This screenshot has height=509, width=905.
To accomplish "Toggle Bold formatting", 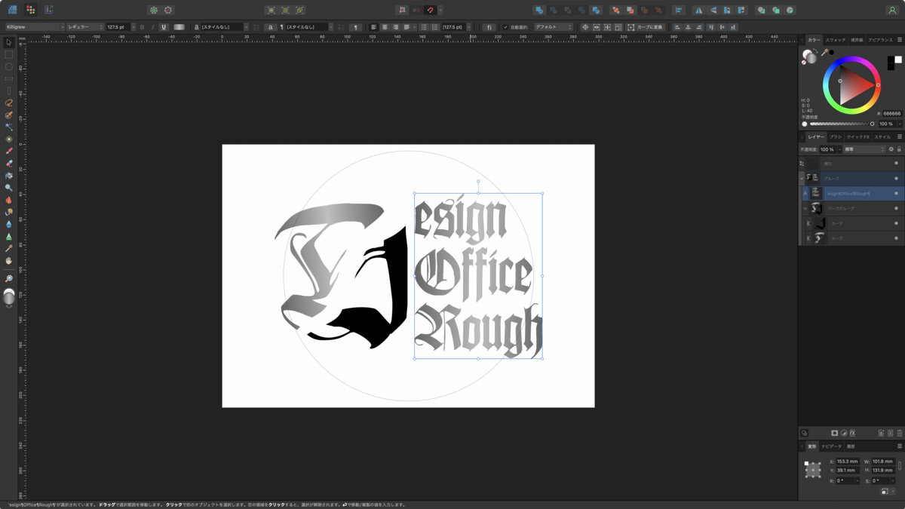I will (x=142, y=27).
